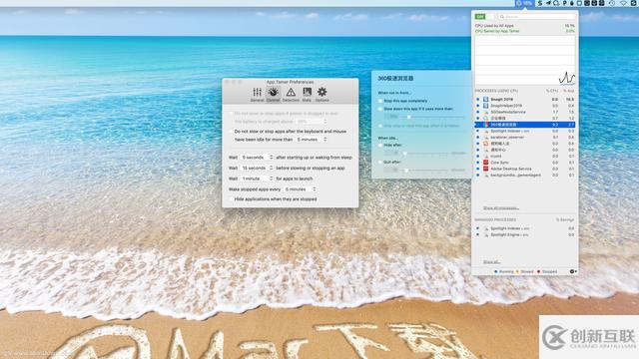Click status dot beside Snagit 2019
639x359 pixels.
[478, 99]
